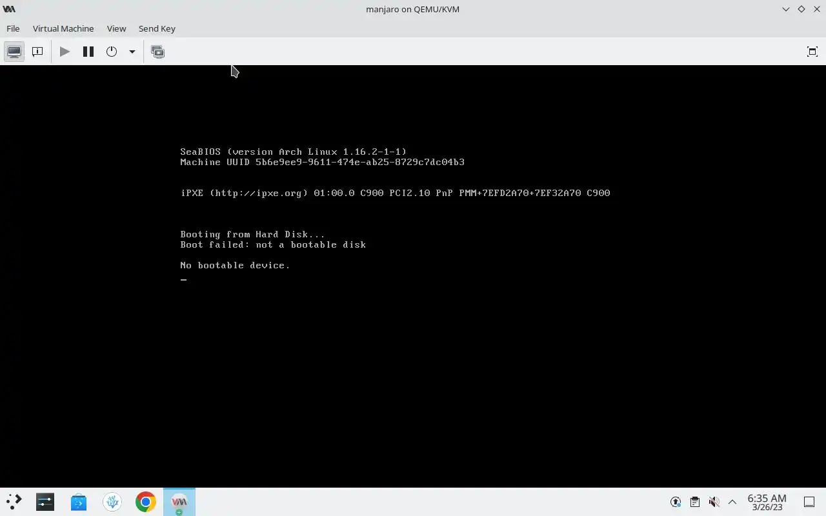This screenshot has height=516, width=826.
Task: Close the manjaro on QEMU/KVM window
Action: click(816, 9)
